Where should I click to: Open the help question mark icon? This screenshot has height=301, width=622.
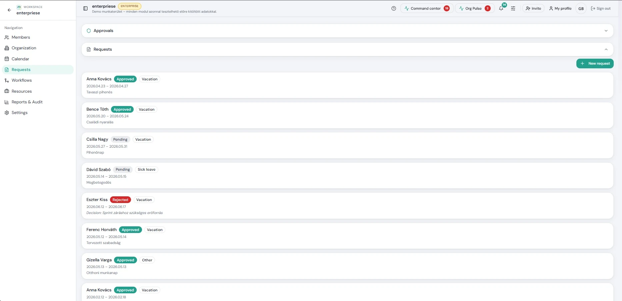click(x=394, y=8)
